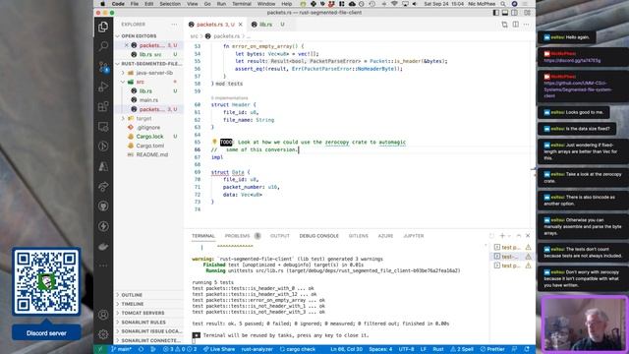Open the new terminal launch profile dropdown
This screenshot has width=629, height=354.
[509, 236]
